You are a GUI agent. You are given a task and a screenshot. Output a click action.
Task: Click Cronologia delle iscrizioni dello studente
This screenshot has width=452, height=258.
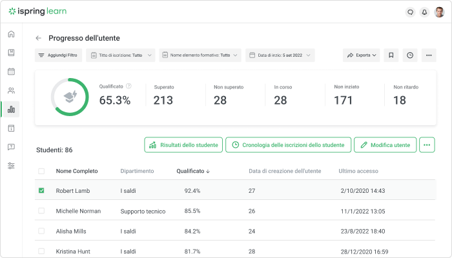coord(288,145)
